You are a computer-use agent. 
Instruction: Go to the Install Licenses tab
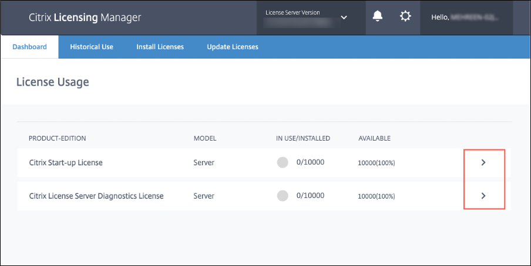160,47
